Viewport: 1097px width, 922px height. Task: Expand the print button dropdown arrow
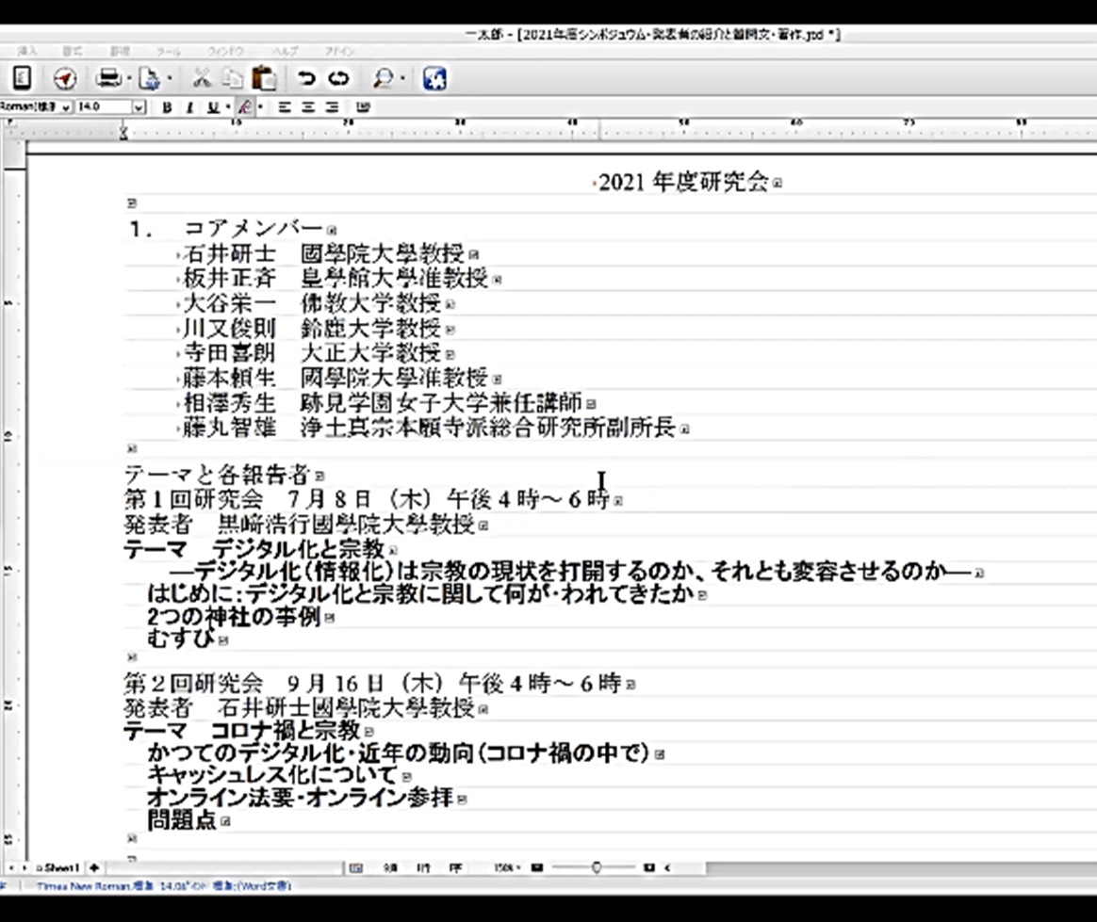[x=128, y=79]
